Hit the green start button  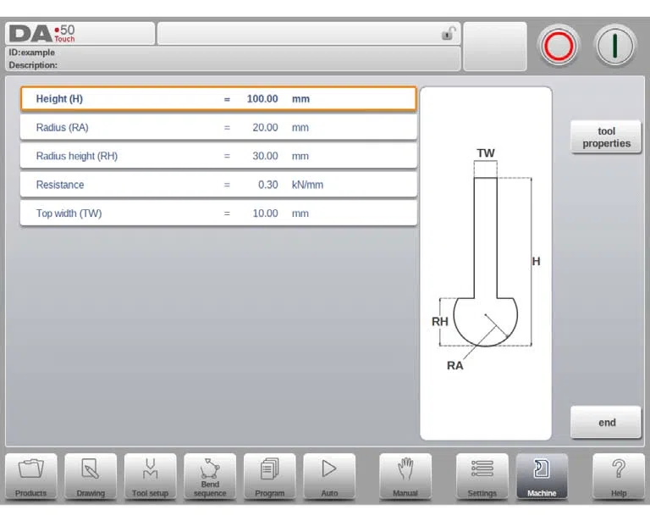615,46
